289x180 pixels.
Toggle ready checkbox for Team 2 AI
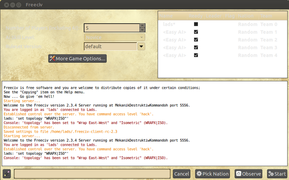point(196,40)
